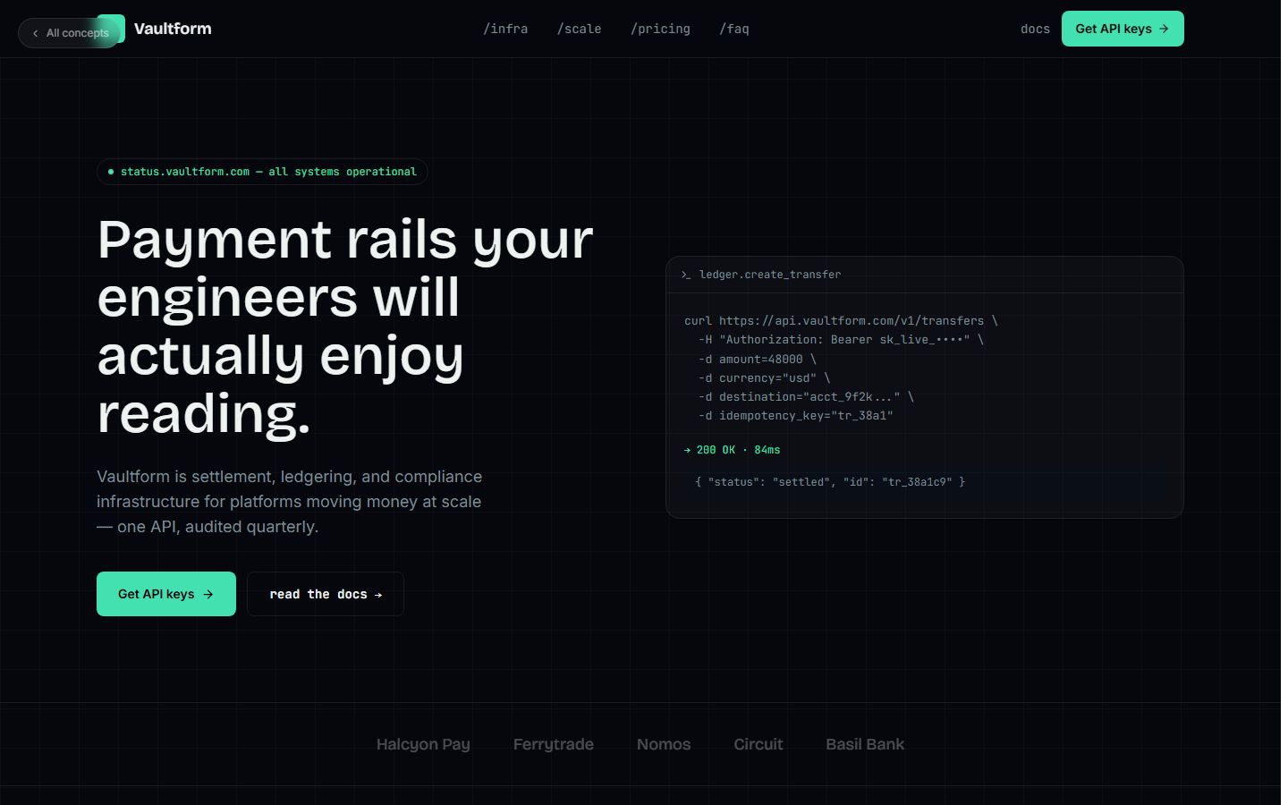Click the Ferrytrade logo

(x=554, y=744)
